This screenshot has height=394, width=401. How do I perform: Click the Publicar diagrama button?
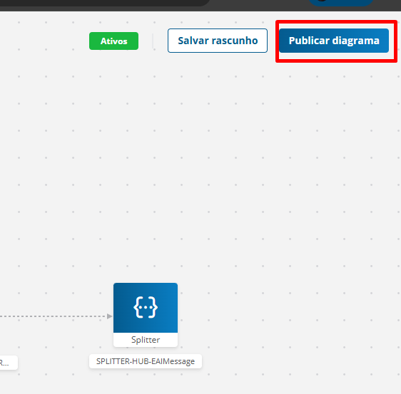pyautogui.click(x=334, y=41)
